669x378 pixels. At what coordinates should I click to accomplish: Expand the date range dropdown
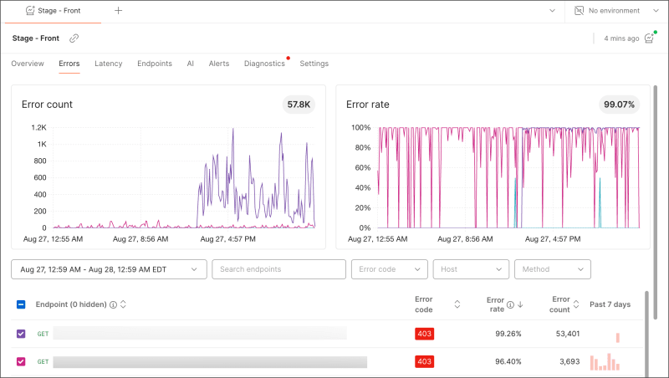click(x=109, y=269)
